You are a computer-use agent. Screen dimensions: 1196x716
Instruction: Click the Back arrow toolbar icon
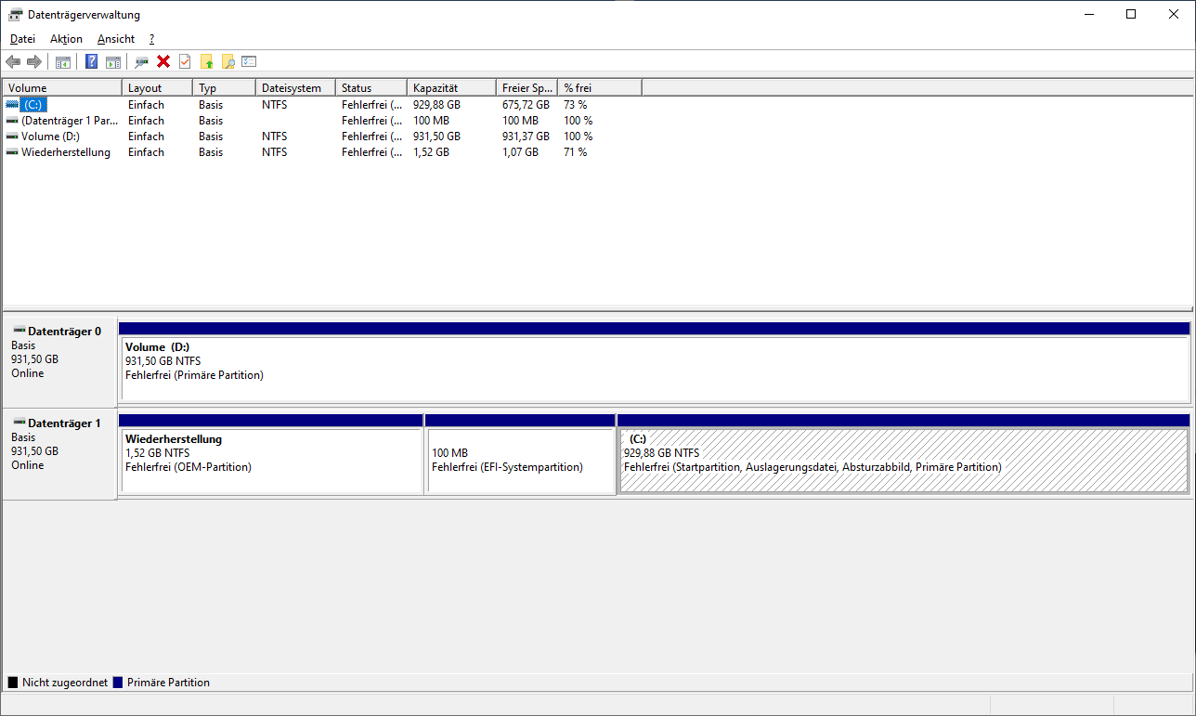(13, 62)
